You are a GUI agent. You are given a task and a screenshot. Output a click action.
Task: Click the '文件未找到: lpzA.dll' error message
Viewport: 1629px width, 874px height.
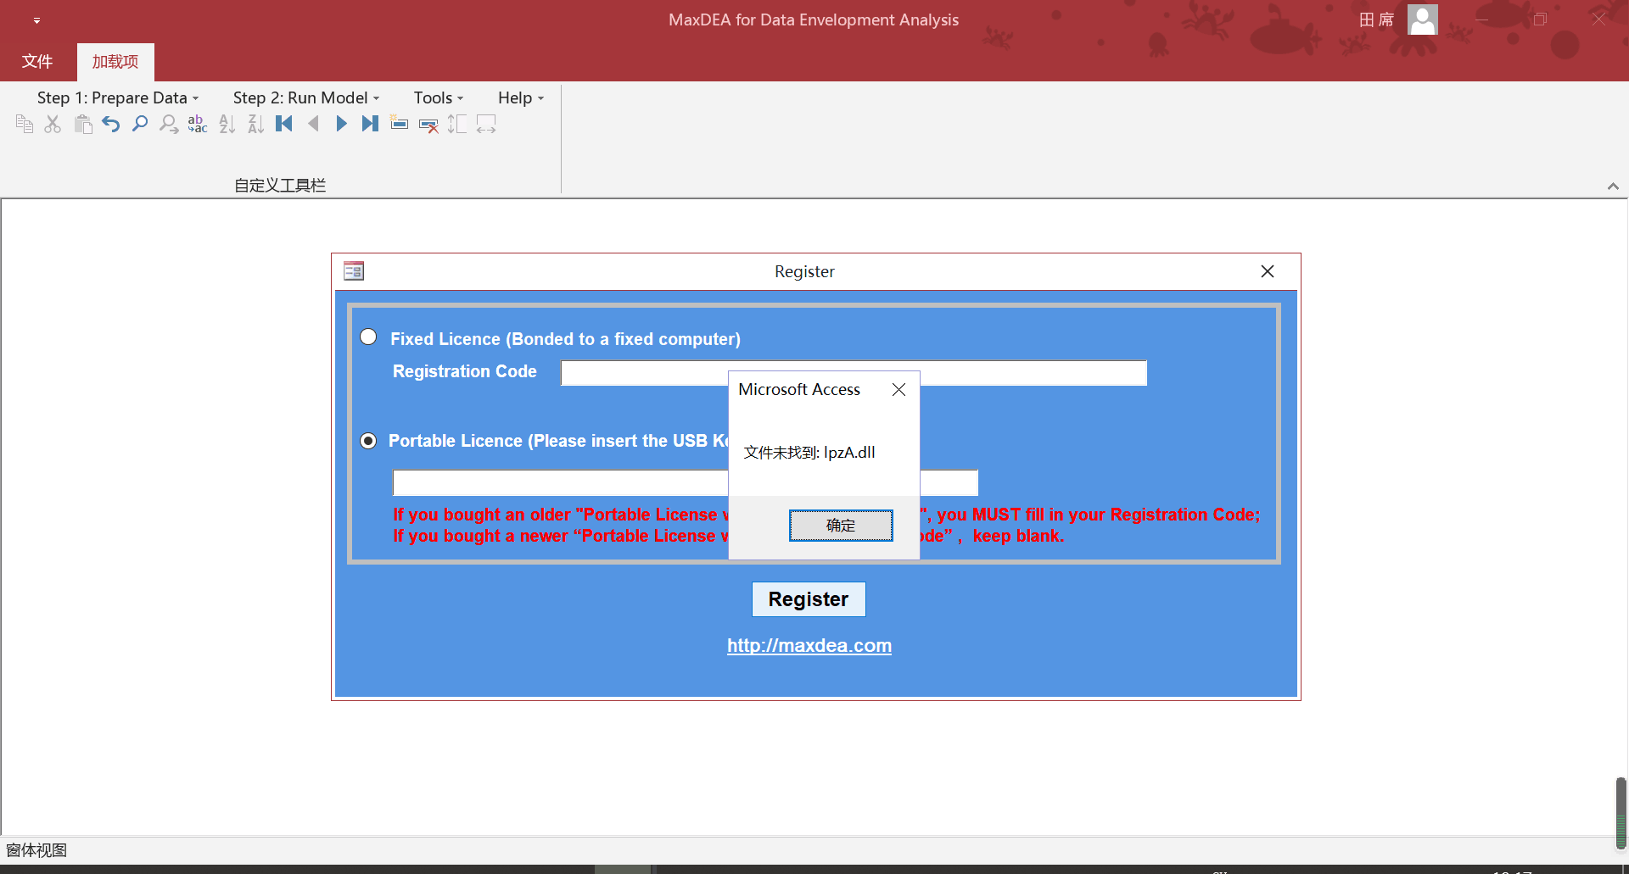(x=809, y=453)
